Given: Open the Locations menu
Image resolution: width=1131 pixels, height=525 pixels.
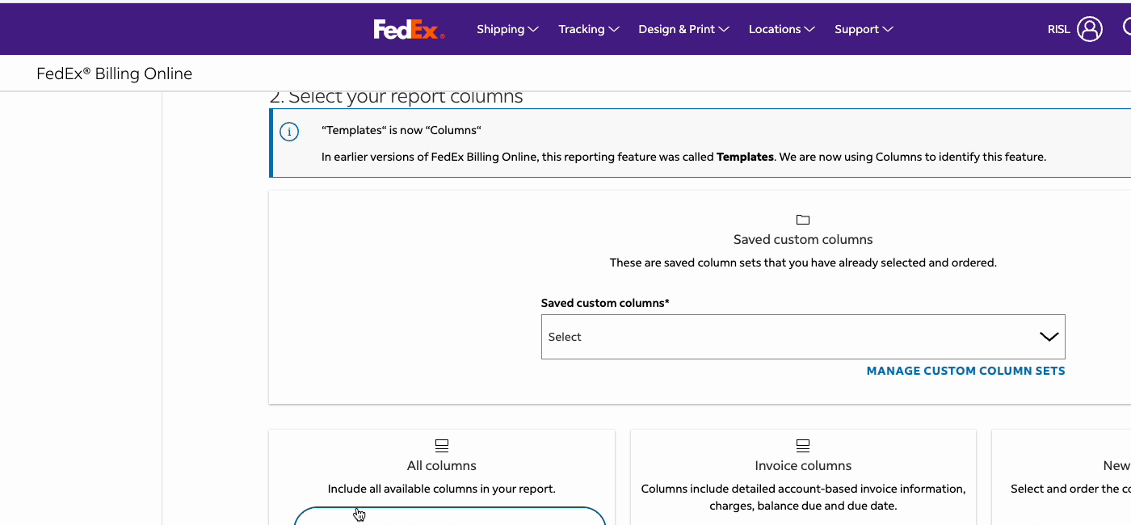Looking at the screenshot, I should click(782, 29).
